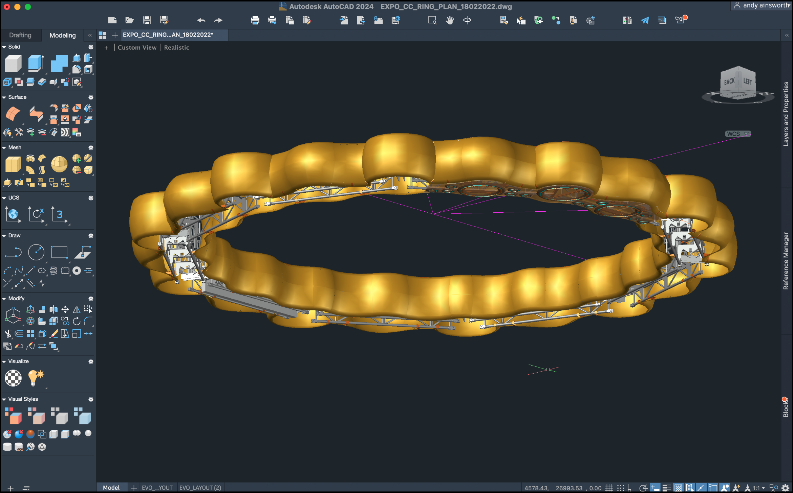Toggle ortho mode in status bar
Screen dimensions: 793x493
[x=629, y=488]
